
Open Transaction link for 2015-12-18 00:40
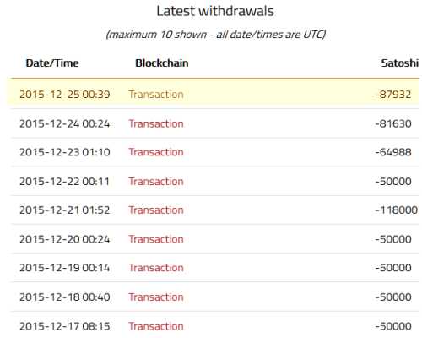[156, 297]
